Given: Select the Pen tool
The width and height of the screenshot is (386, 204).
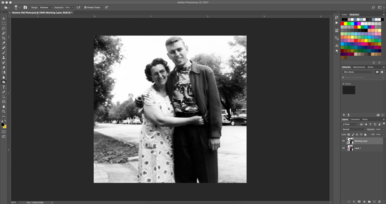Looking at the screenshot, I should pyautogui.click(x=4, y=92).
